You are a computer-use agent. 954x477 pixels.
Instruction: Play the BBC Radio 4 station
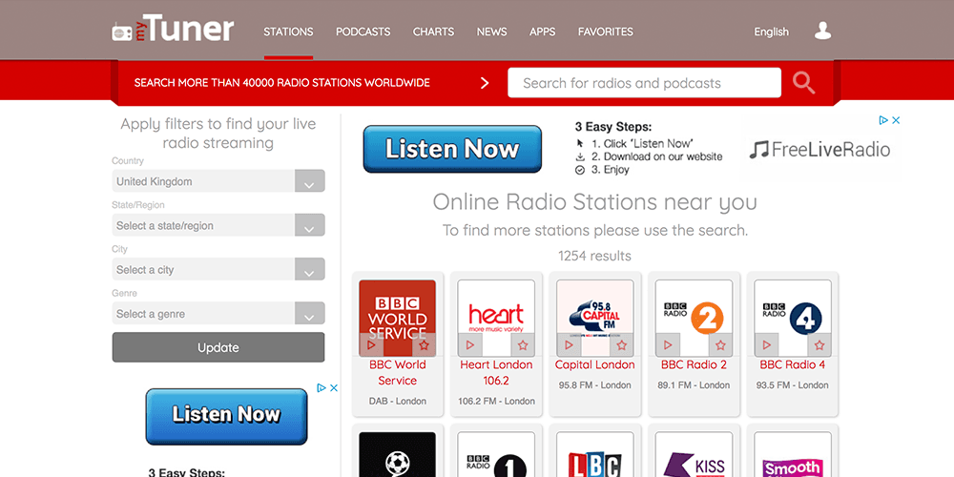pos(767,345)
